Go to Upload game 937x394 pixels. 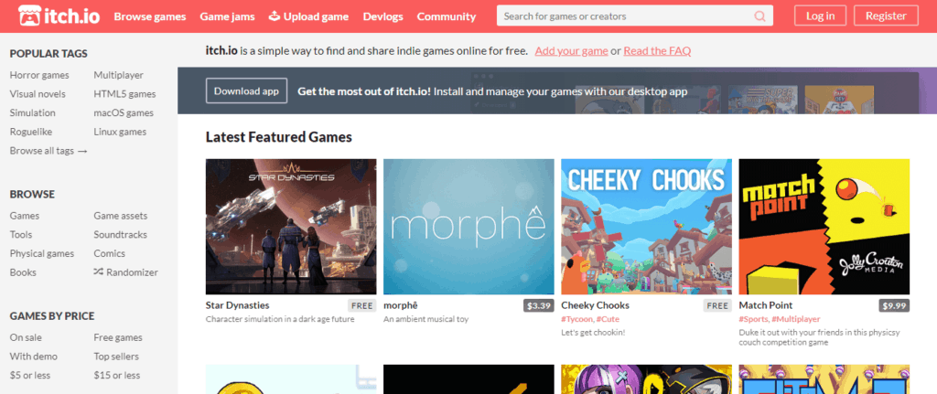[308, 16]
